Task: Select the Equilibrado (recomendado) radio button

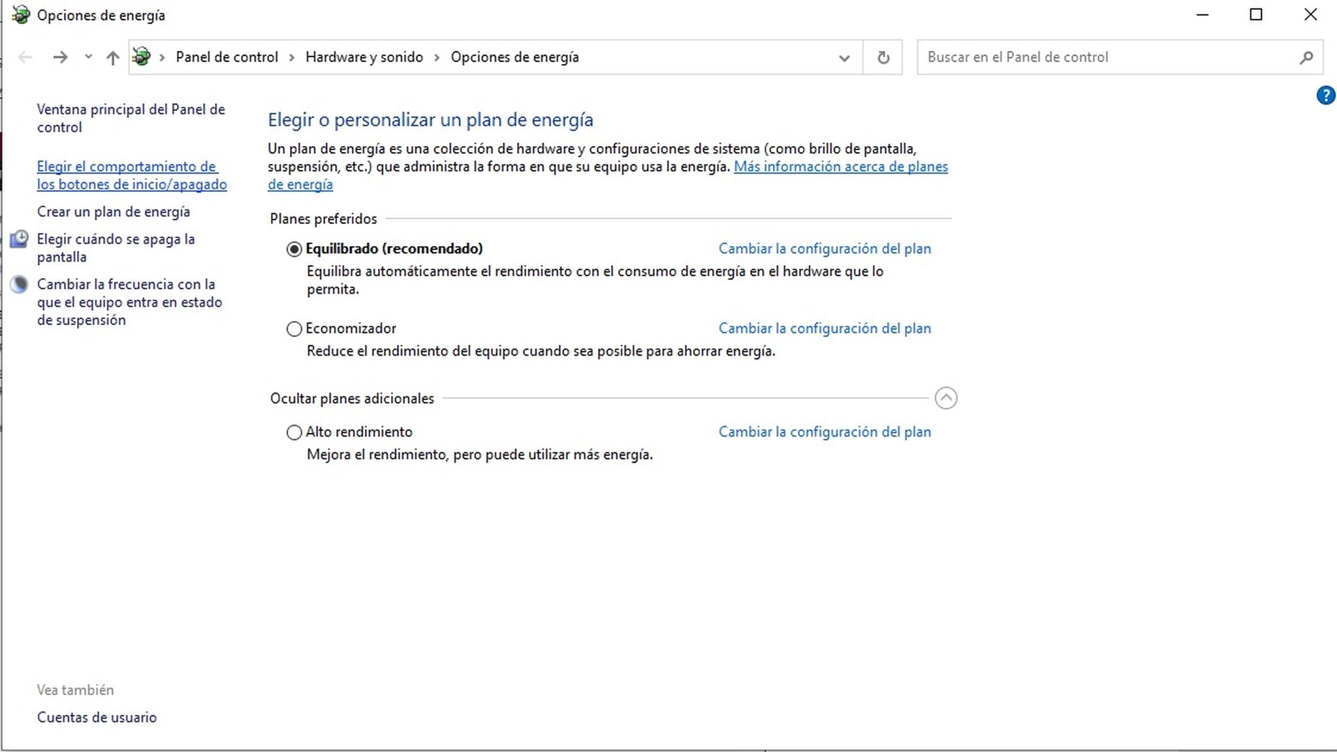Action: (x=294, y=249)
